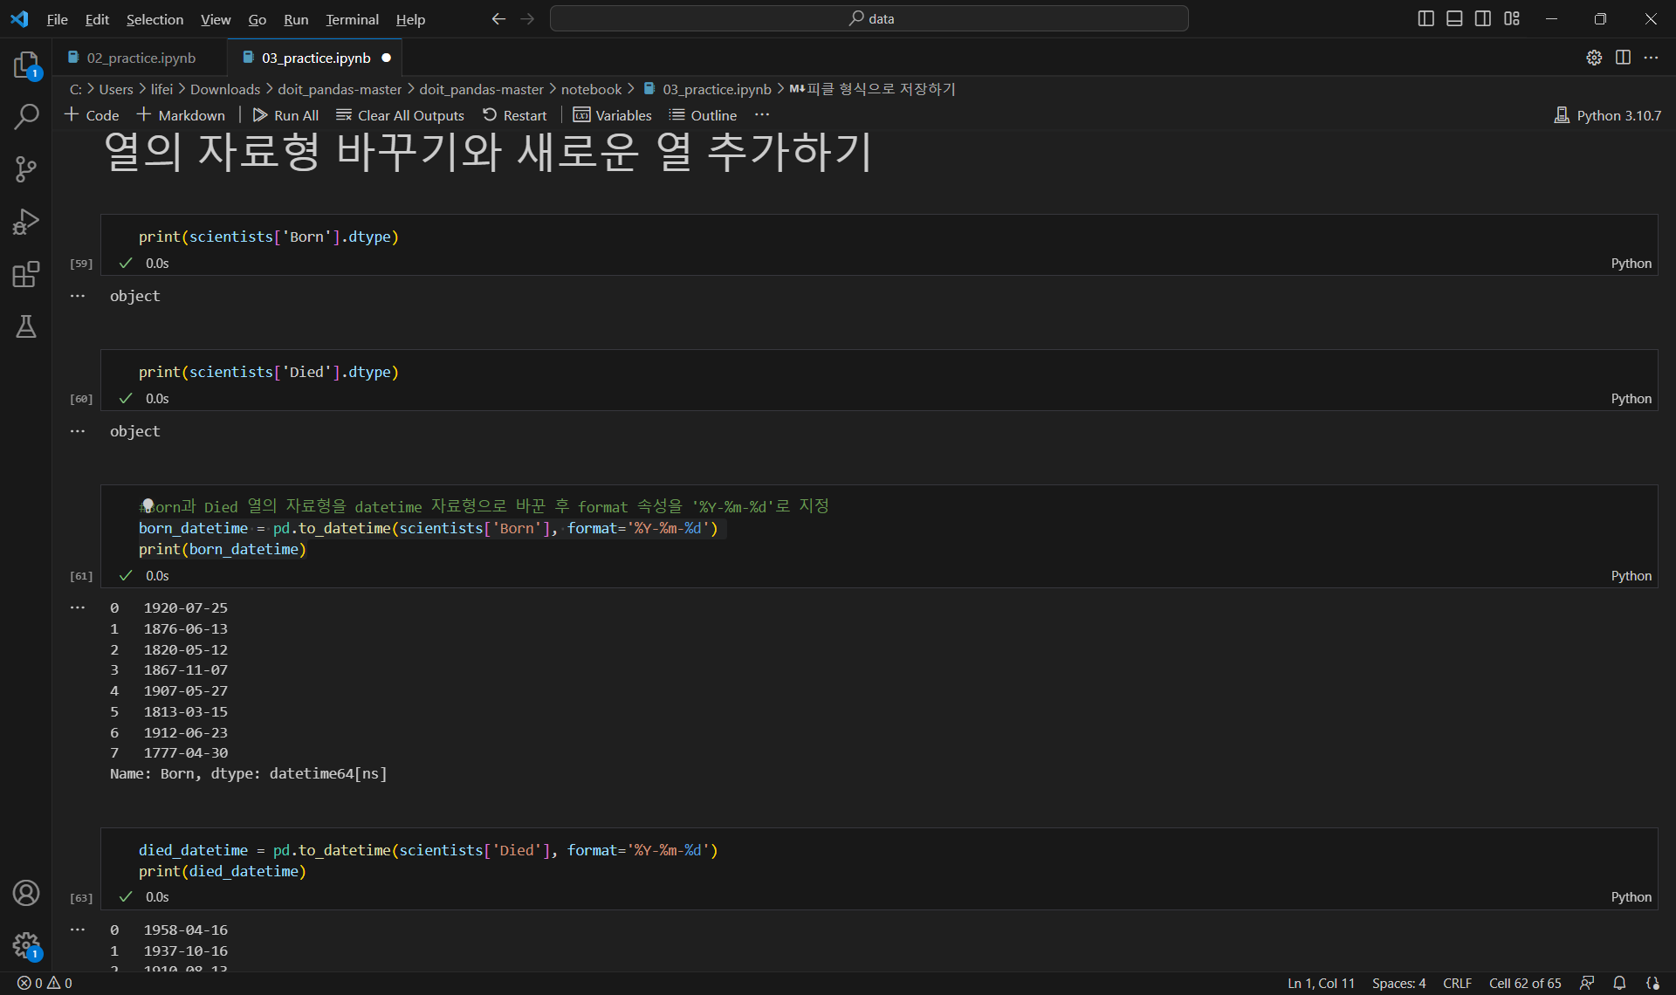Open the Accounts icon in activity bar

(x=26, y=893)
